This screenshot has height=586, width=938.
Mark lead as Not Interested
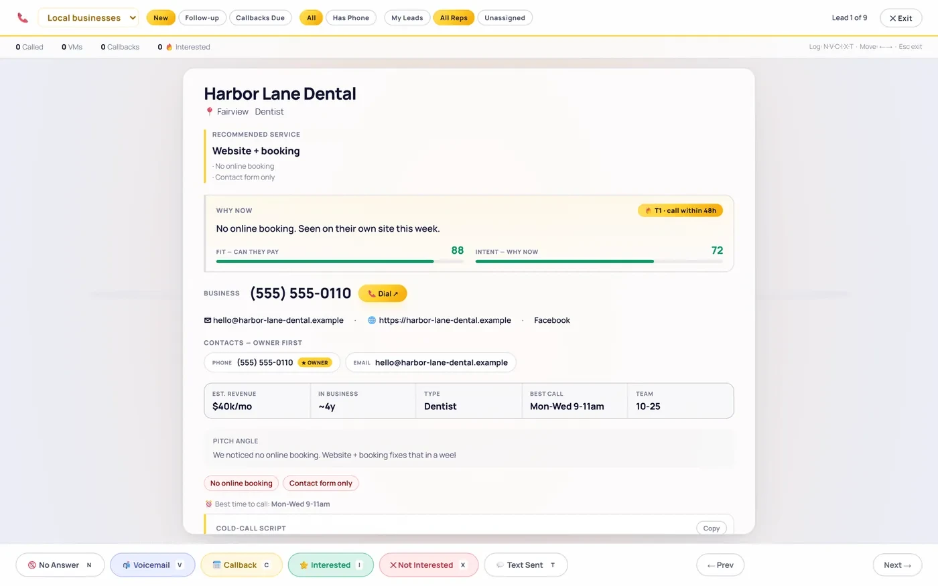pyautogui.click(x=429, y=565)
